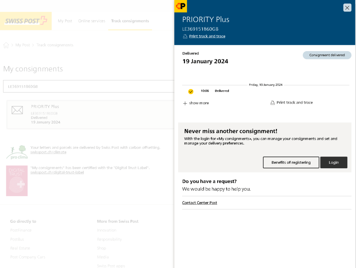Image resolution: width=356 pixels, height=268 pixels.
Task: Open 'Benefits of registering' button
Action: pyautogui.click(x=291, y=162)
